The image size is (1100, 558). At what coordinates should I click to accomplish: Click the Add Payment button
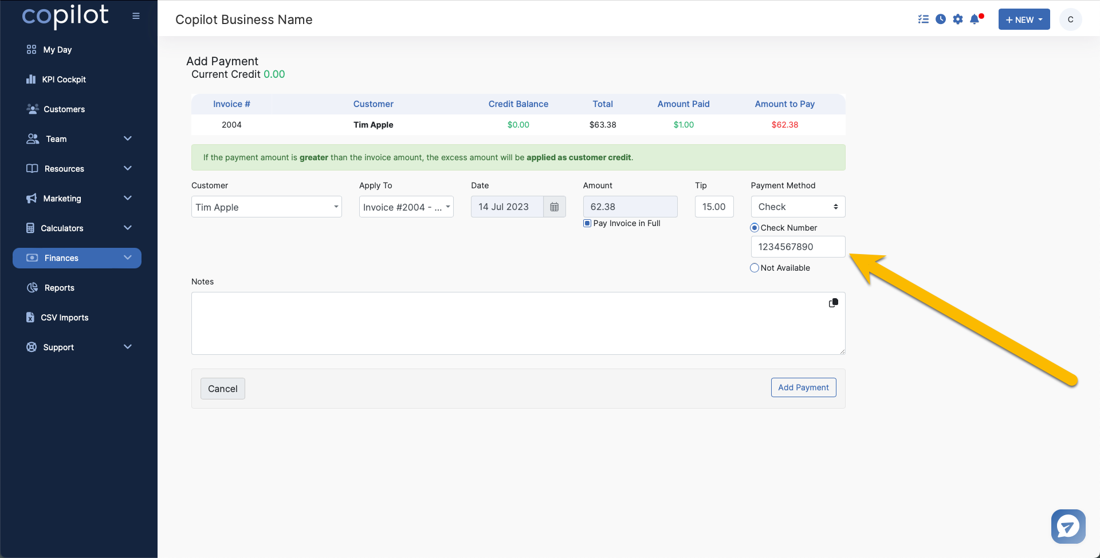(x=803, y=387)
